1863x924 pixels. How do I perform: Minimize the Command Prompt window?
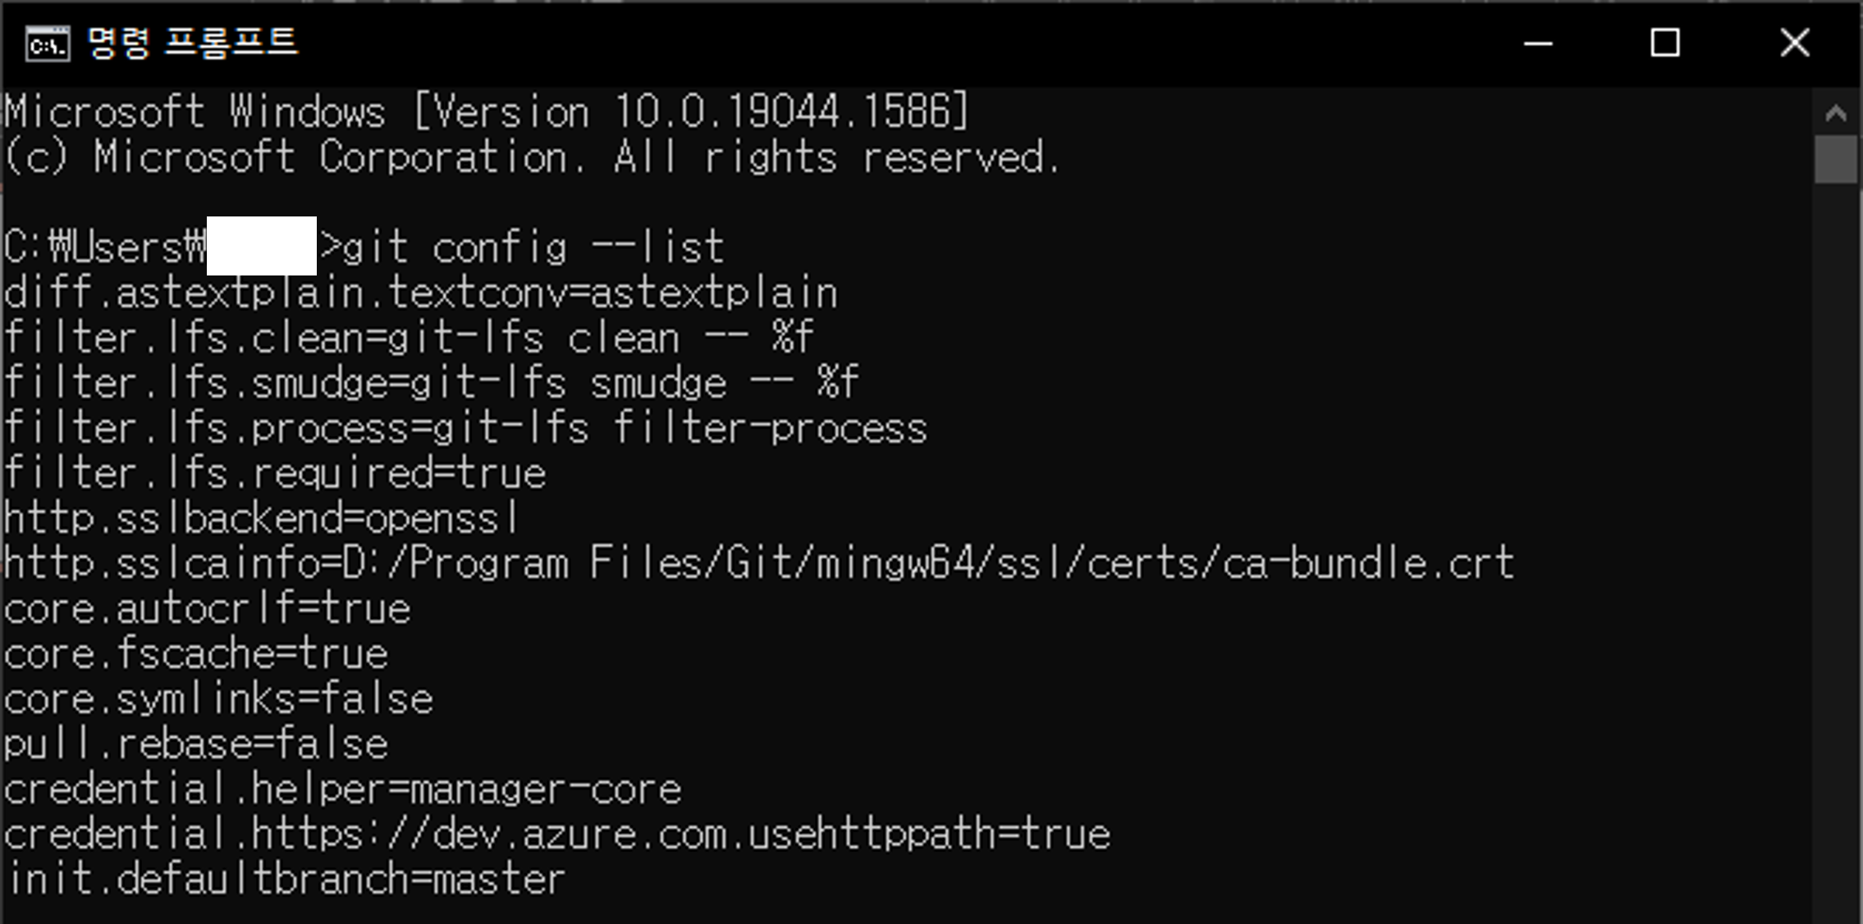[x=1538, y=43]
